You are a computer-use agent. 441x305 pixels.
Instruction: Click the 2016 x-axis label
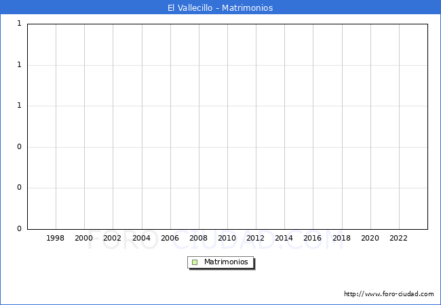pos(313,239)
